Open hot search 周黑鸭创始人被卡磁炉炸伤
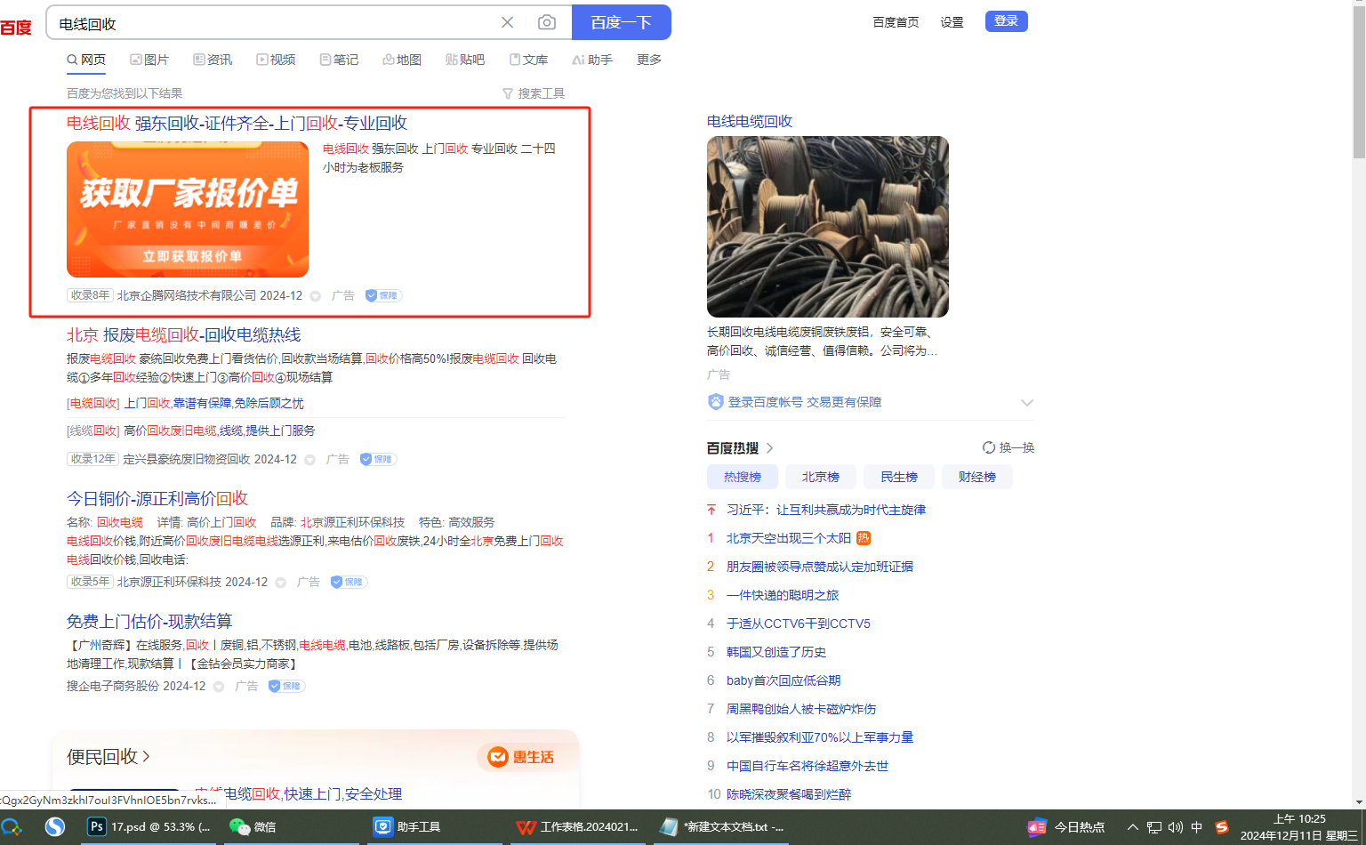Viewport: 1366px width, 845px height. (801, 709)
